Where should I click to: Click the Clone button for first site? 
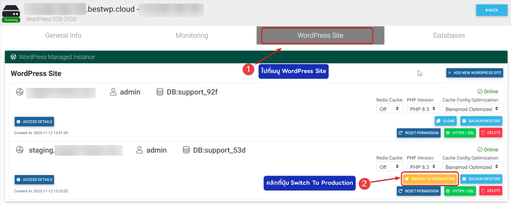(445, 121)
